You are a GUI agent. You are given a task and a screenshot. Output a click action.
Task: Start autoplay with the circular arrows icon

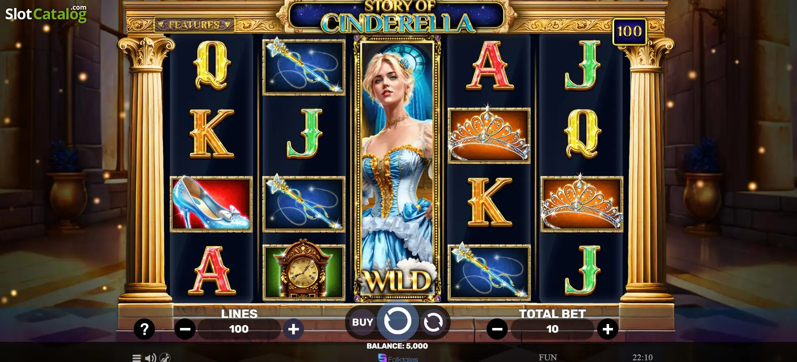[433, 322]
